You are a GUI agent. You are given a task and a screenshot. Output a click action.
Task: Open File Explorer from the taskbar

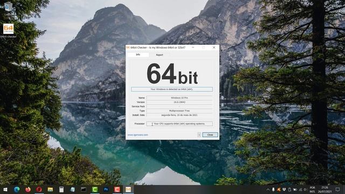[50, 189]
